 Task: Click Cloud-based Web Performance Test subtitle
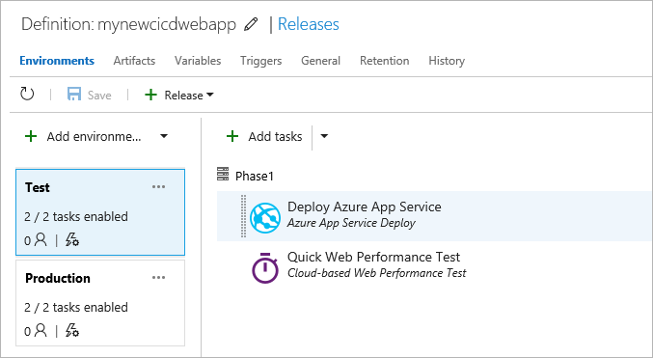(376, 273)
